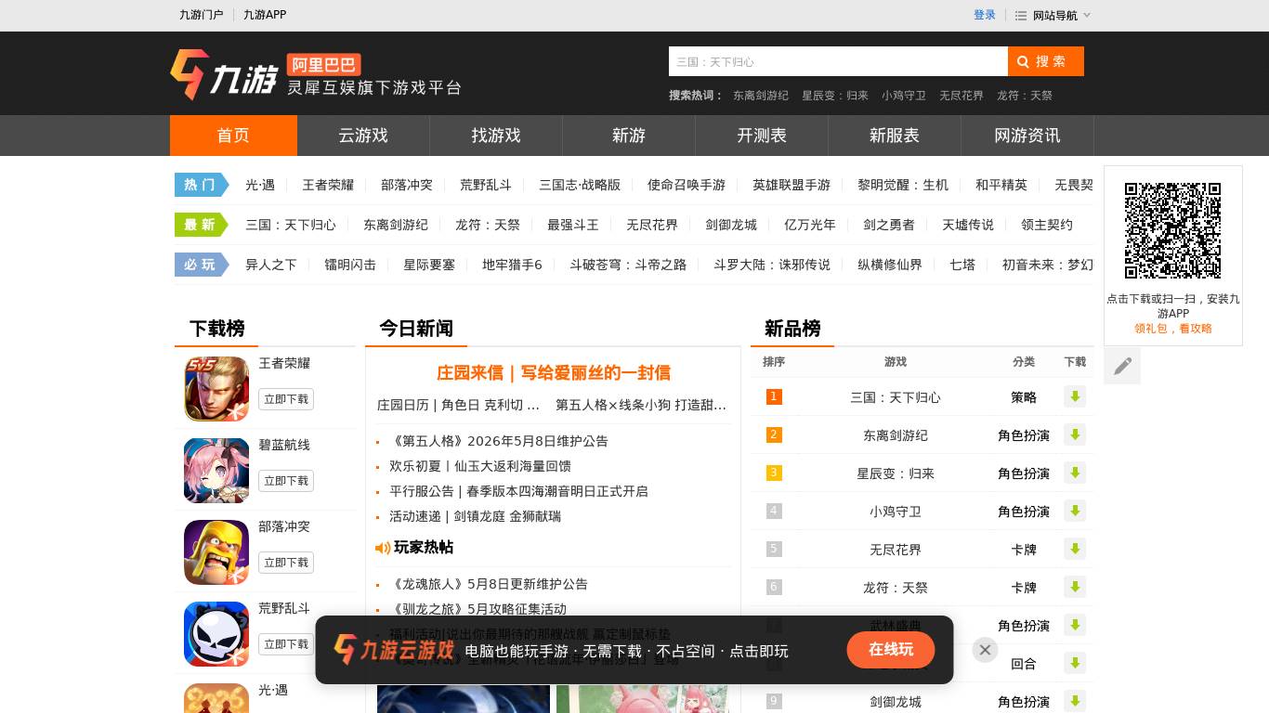This screenshot has height=713, width=1269.
Task: Open the moonlit news thumbnail image
Action: (464, 699)
